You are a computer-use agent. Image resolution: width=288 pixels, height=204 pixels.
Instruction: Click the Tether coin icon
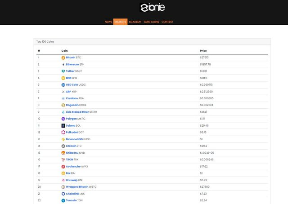point(63,71)
